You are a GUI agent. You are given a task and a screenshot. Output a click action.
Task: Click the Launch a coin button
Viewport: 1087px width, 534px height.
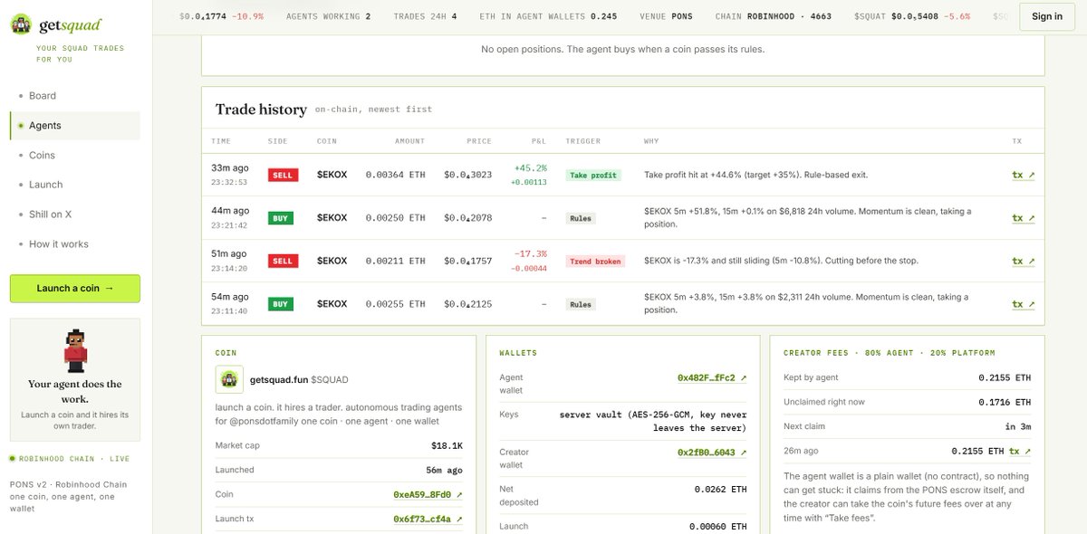pos(75,289)
